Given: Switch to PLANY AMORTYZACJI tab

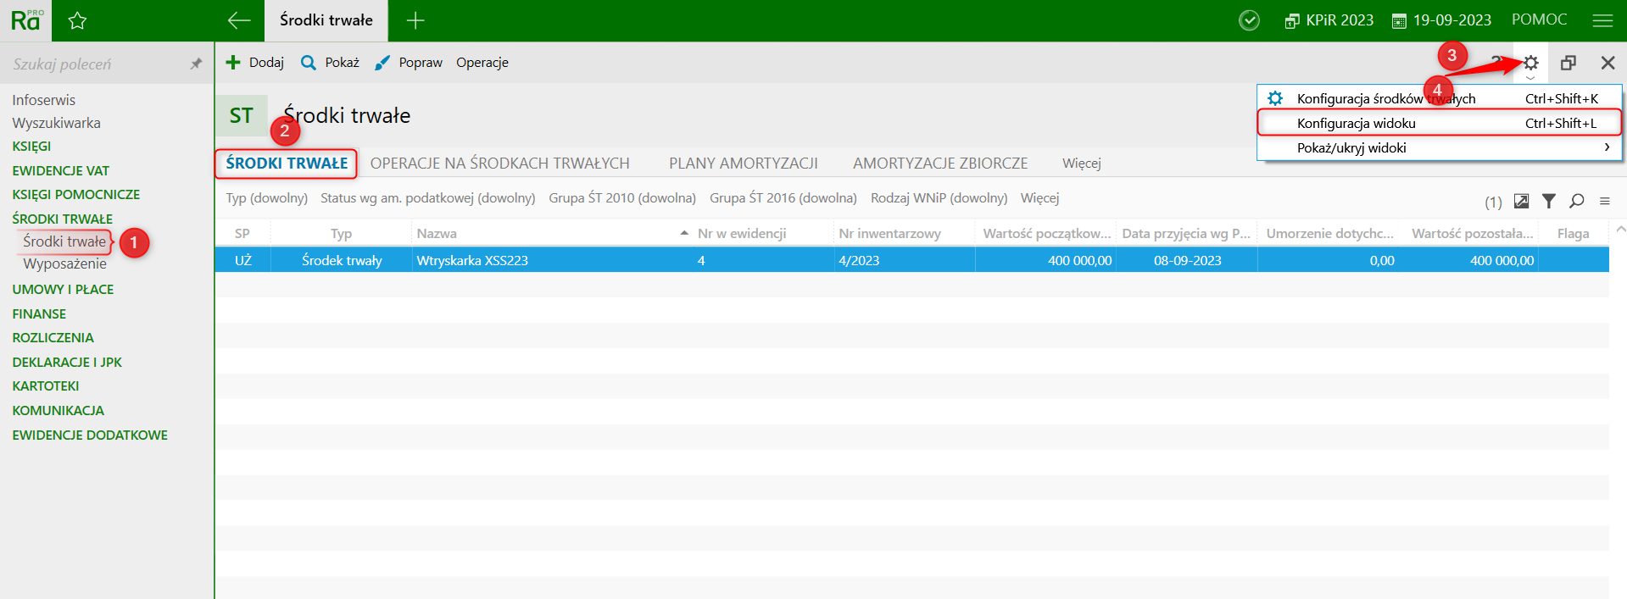Looking at the screenshot, I should tap(743, 164).
